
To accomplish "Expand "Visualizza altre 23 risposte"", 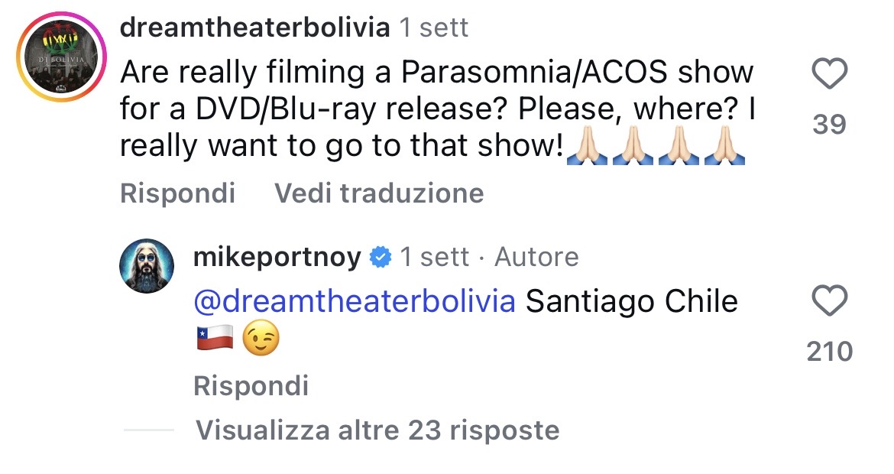I will 377,430.
